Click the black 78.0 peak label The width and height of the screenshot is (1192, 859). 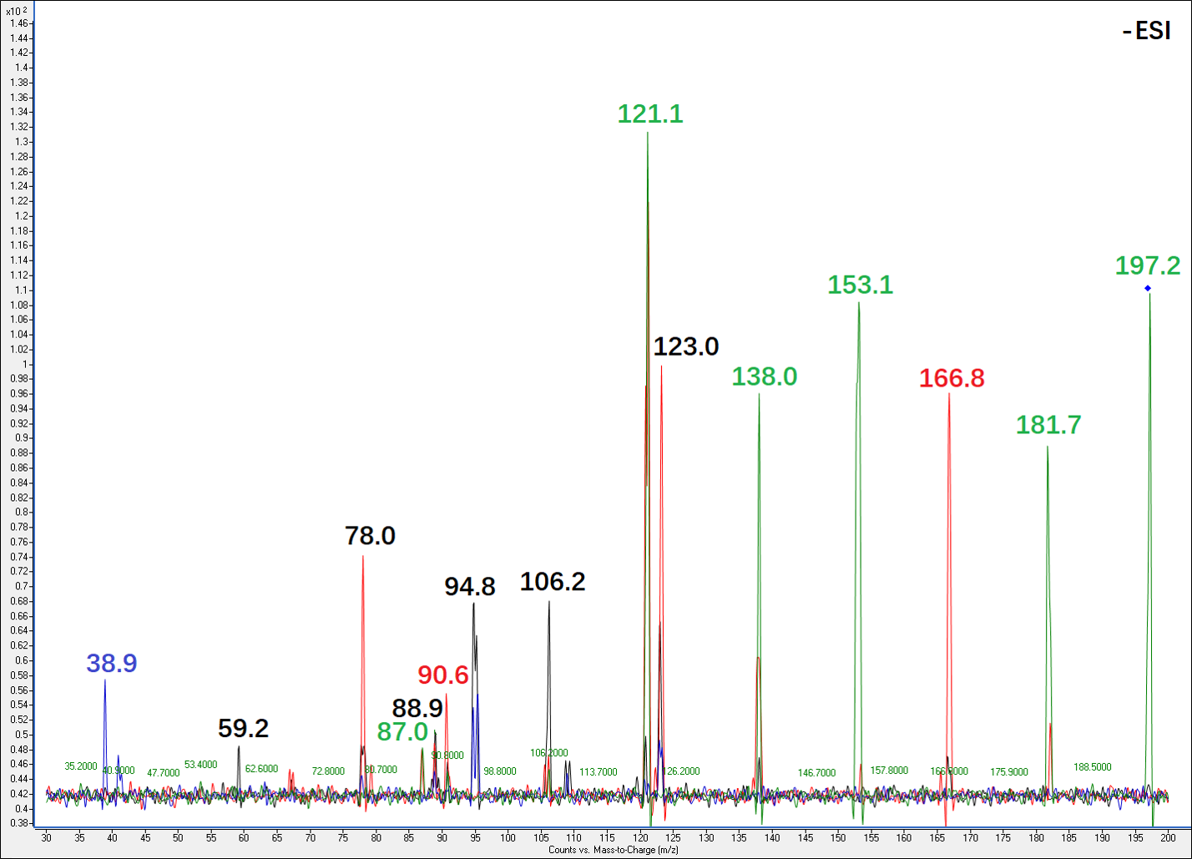(370, 536)
